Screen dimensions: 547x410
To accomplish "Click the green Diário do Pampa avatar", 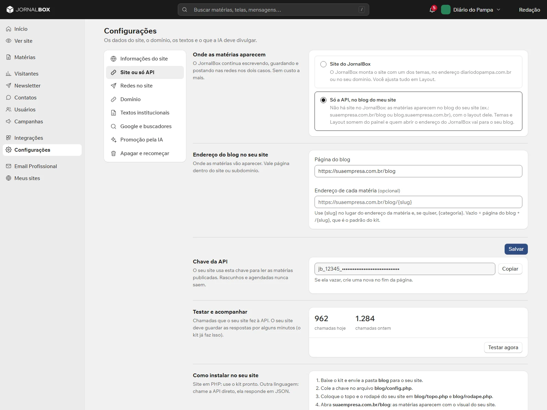I will tap(446, 10).
